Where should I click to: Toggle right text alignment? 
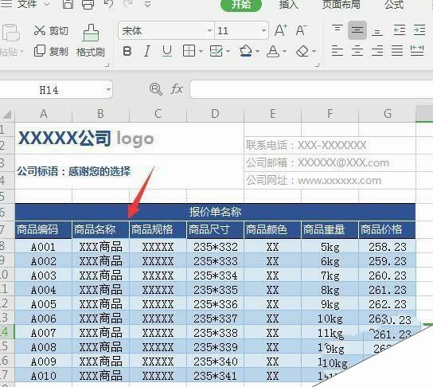coord(377,51)
